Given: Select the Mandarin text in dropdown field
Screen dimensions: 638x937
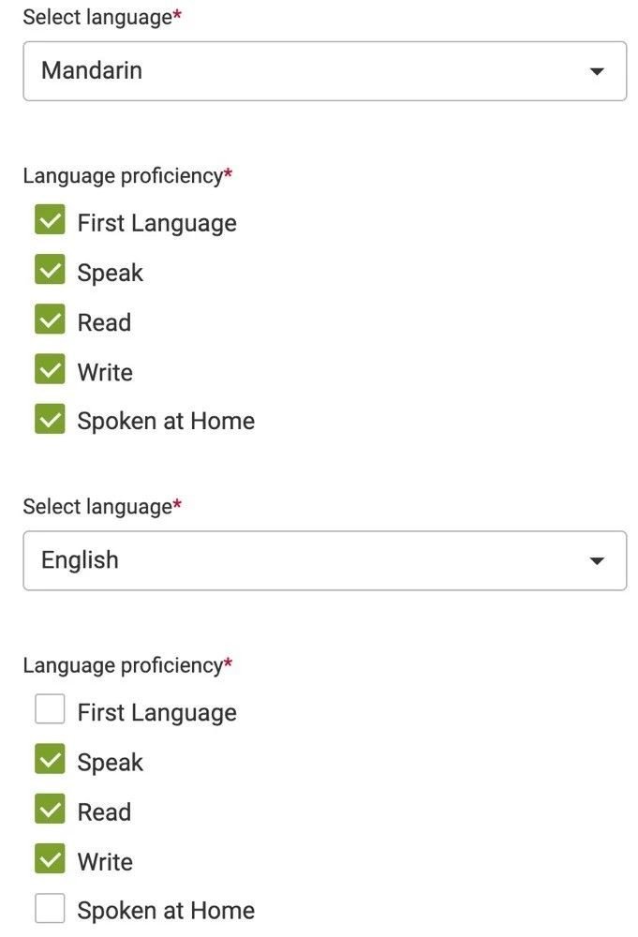Looking at the screenshot, I should [90, 70].
